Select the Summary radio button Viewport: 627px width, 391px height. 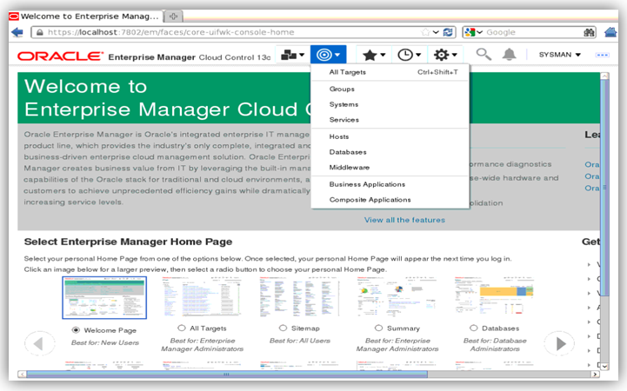coord(378,328)
